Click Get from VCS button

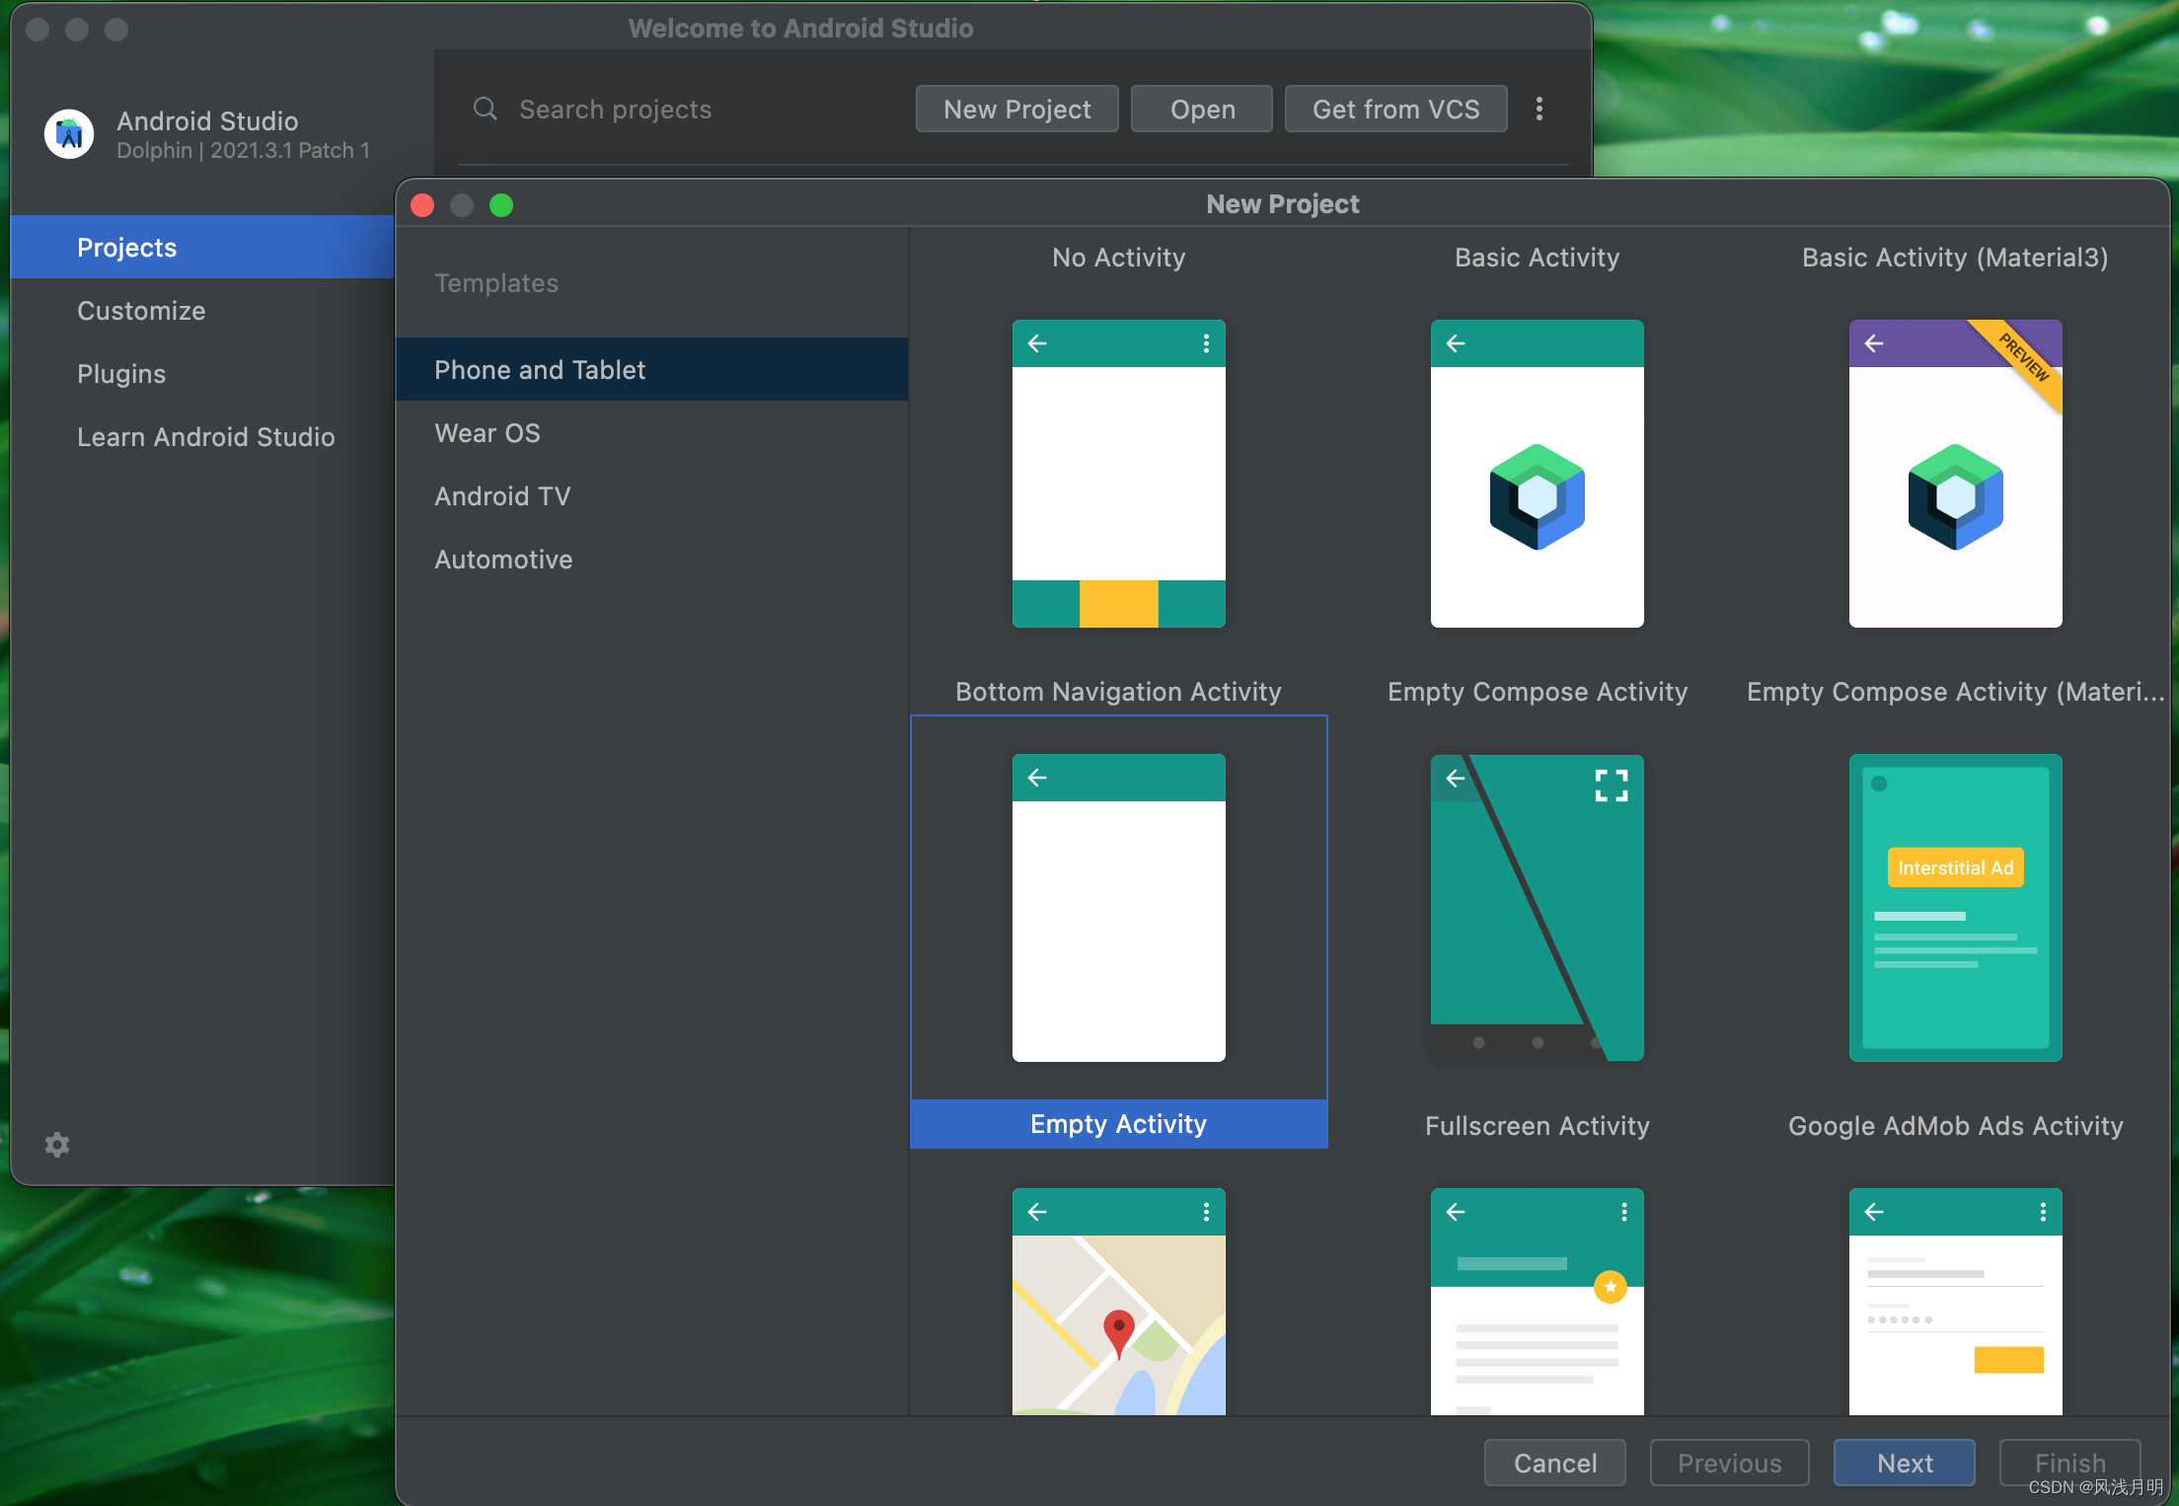click(1395, 109)
